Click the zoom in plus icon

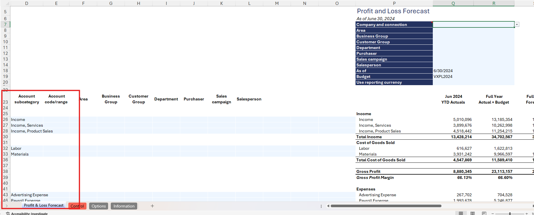point(527,214)
